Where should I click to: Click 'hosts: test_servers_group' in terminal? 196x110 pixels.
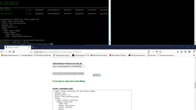(13, 23)
